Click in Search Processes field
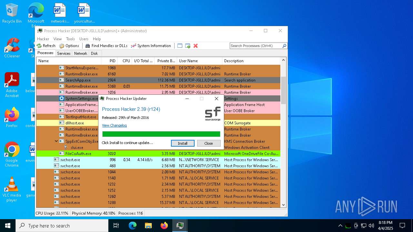 (x=256, y=46)
